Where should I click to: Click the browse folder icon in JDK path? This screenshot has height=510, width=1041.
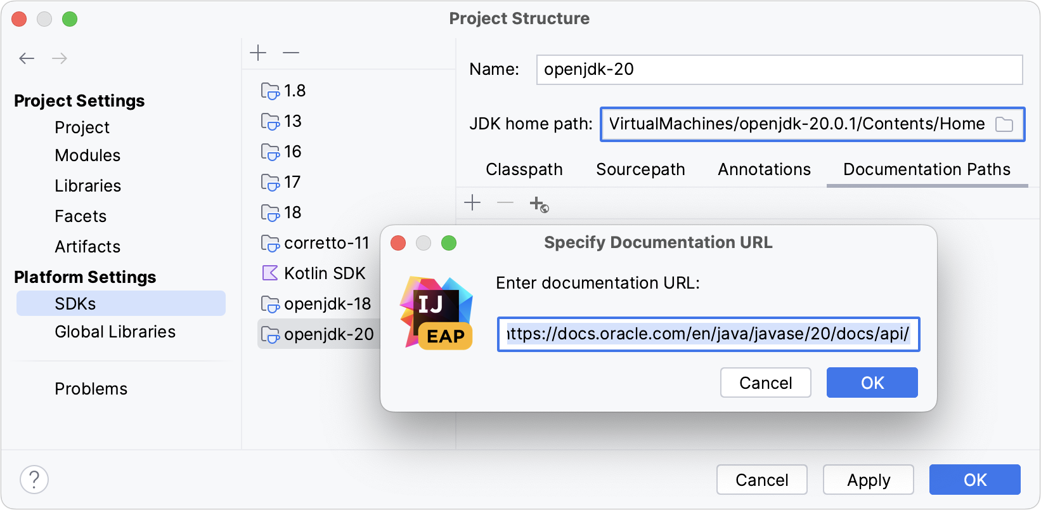(1004, 124)
